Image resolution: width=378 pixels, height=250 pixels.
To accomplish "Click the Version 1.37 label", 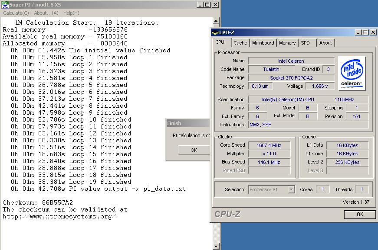I will [x=356, y=202].
